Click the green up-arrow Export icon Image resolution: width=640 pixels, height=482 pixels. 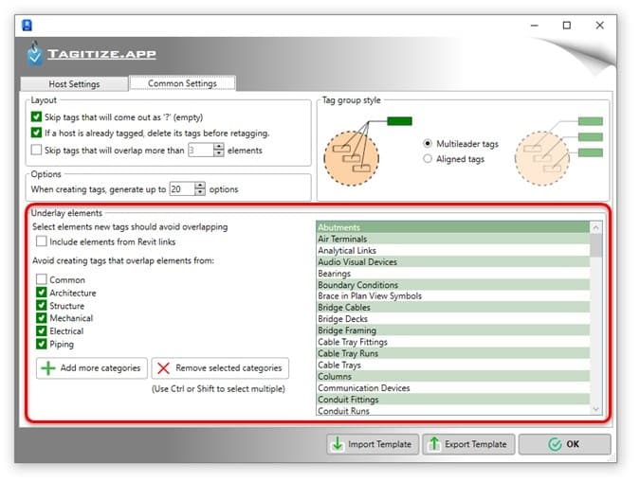pos(434,444)
